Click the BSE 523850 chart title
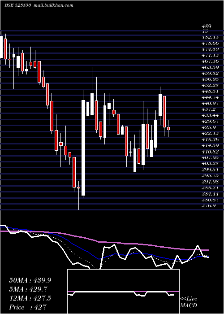This screenshot has width=224, height=314. click(17, 5)
